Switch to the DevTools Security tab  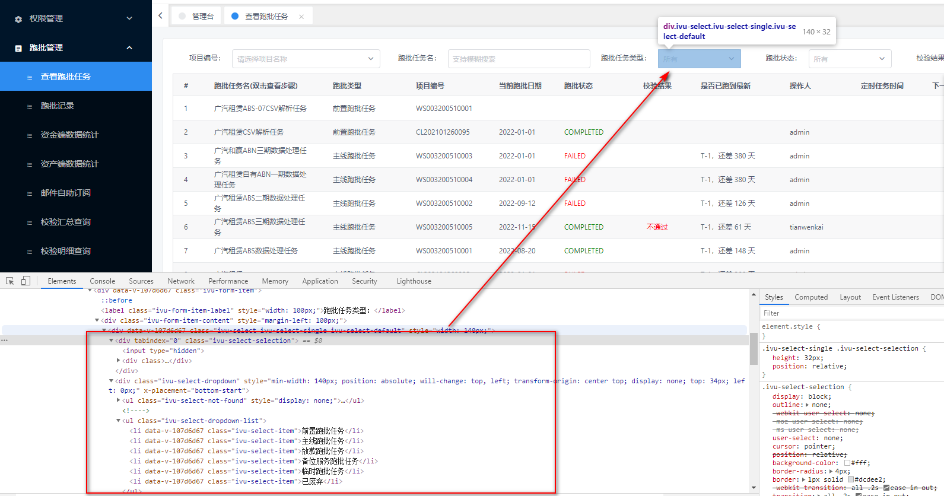(x=364, y=281)
